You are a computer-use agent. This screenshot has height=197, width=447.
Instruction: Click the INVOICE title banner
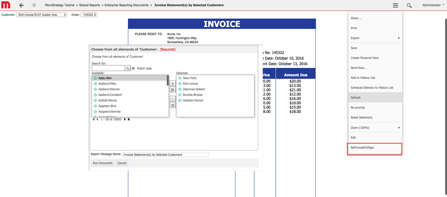[x=222, y=24]
